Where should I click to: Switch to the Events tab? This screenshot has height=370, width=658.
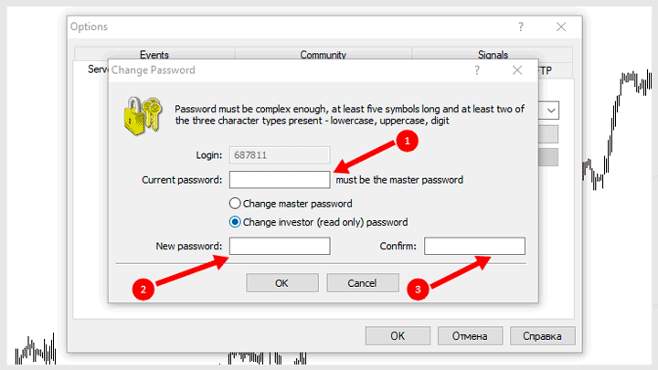click(154, 55)
